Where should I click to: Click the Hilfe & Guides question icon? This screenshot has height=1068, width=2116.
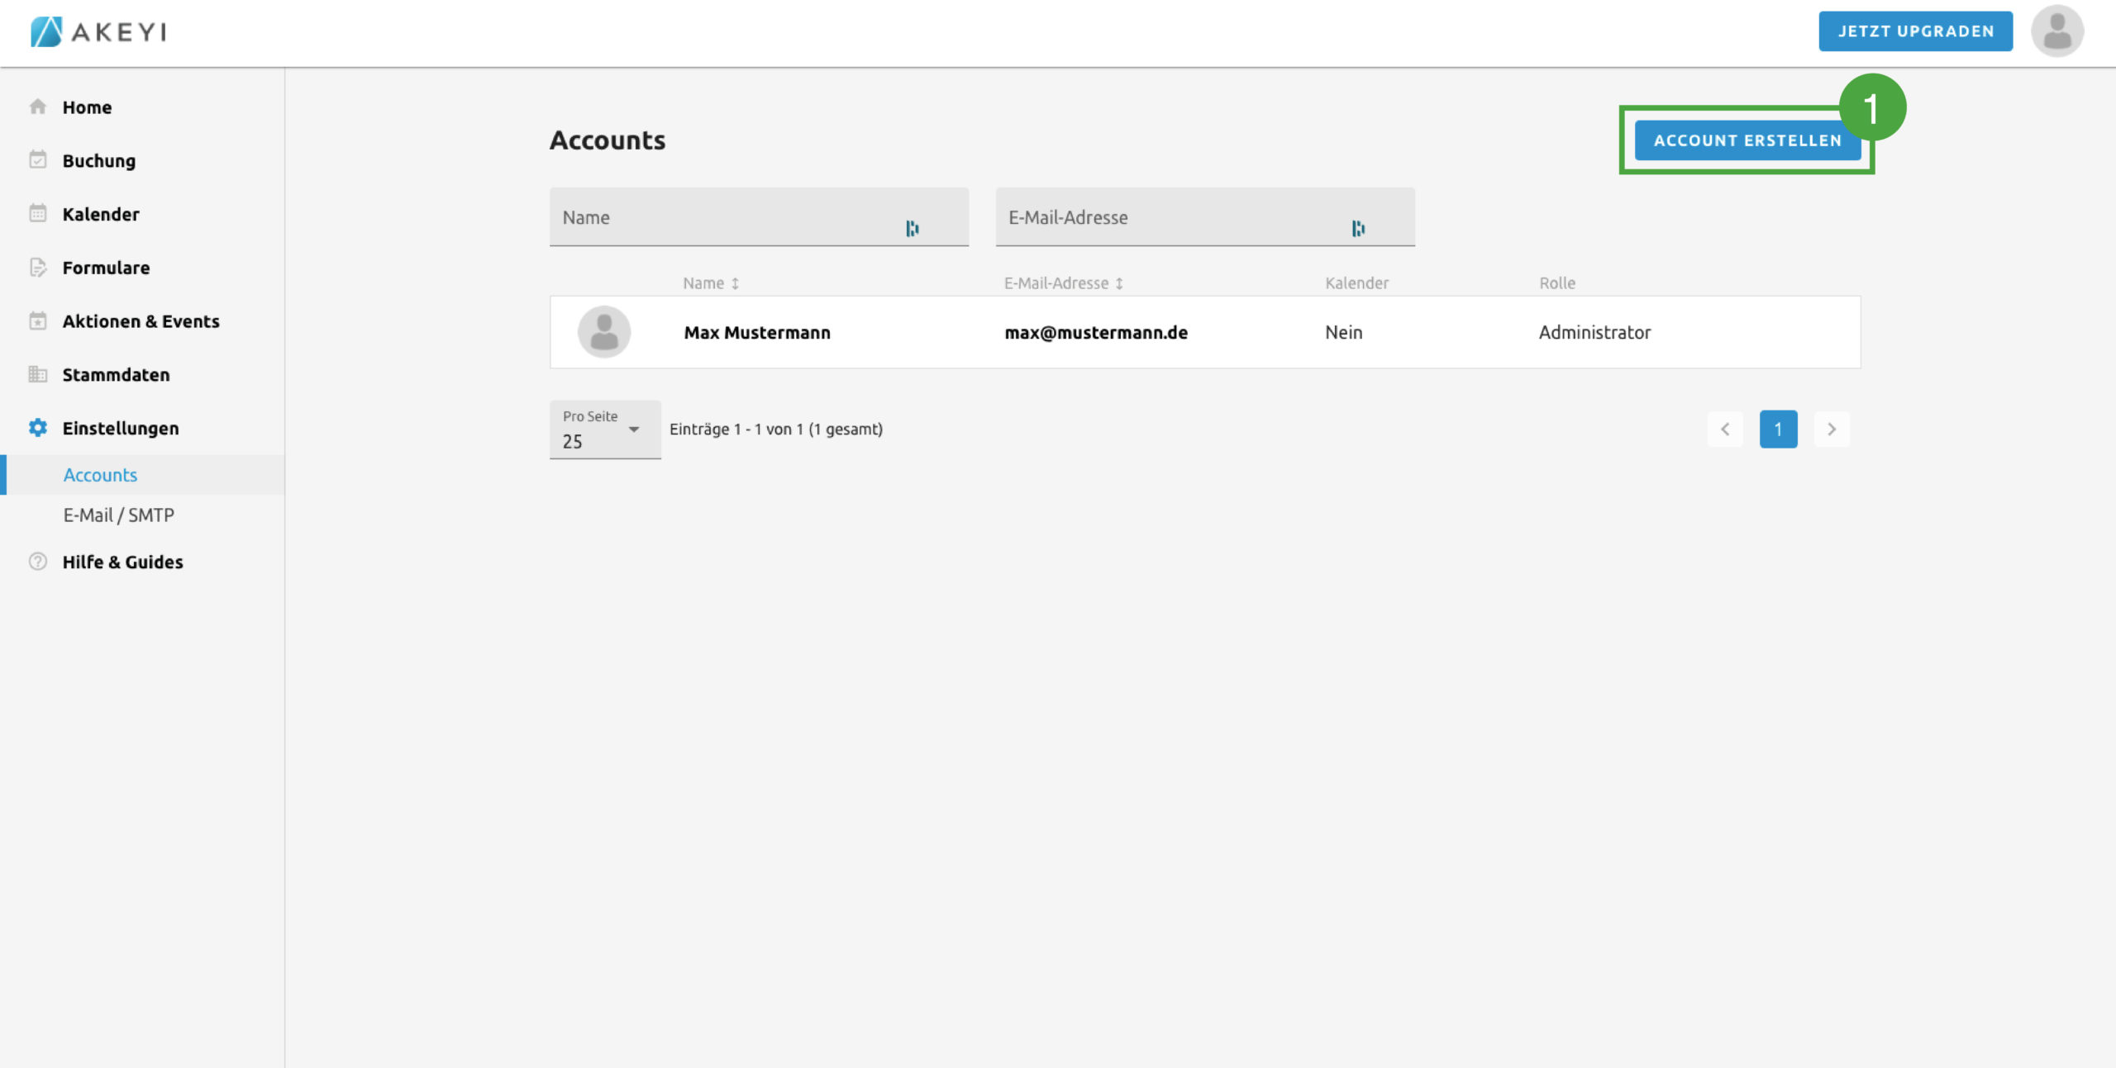pyautogui.click(x=38, y=562)
